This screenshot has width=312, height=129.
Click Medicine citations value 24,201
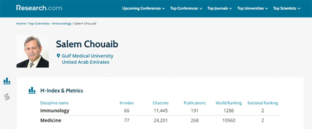click(161, 120)
